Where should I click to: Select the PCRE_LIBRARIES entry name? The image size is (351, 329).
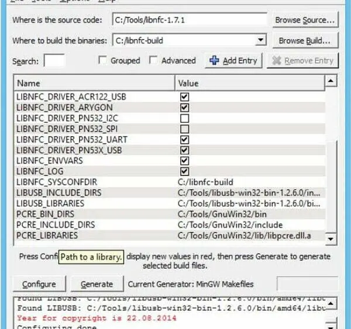coord(47,236)
